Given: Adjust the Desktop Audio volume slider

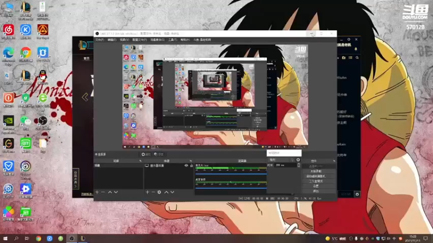Looking at the screenshot, I should click(231, 188).
